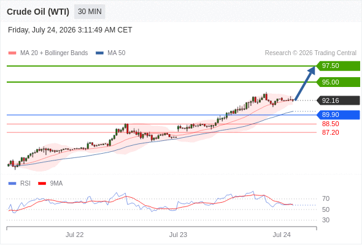This screenshot has width=362, height=245.
Task: Select the 95.00 green resistance label
Action: tap(338, 82)
